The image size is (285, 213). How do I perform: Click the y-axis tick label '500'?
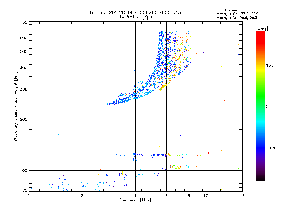coord(24,51)
